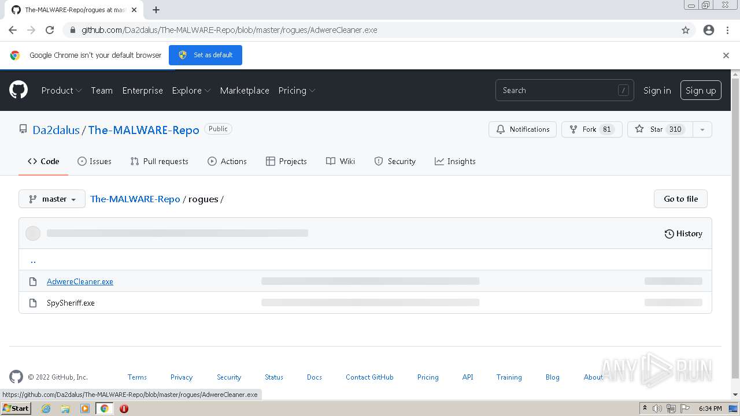Open Windows Explorer folder from taskbar
This screenshot has width=740, height=416.
tap(65, 408)
